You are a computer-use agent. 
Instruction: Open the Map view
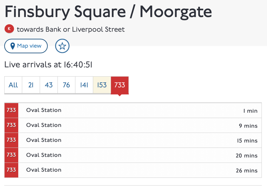[26, 46]
